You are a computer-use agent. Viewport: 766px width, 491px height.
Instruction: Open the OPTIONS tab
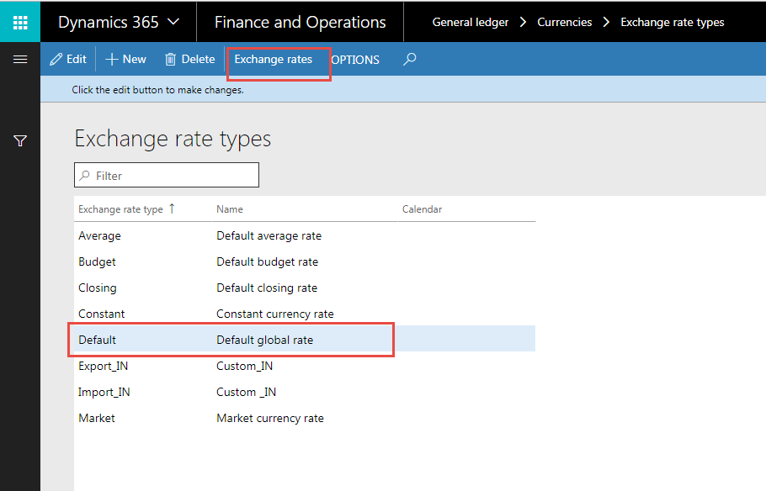pyautogui.click(x=355, y=61)
